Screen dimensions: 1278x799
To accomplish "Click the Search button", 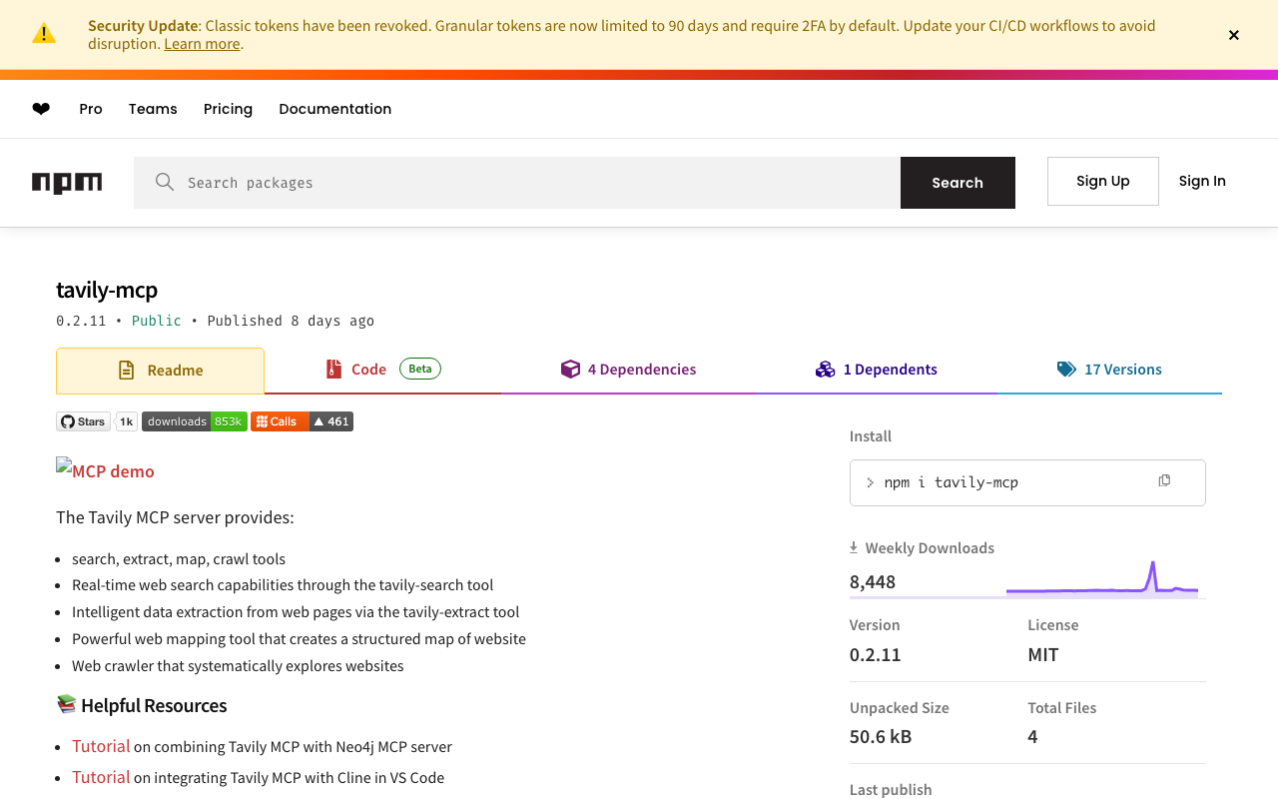I will point(958,183).
